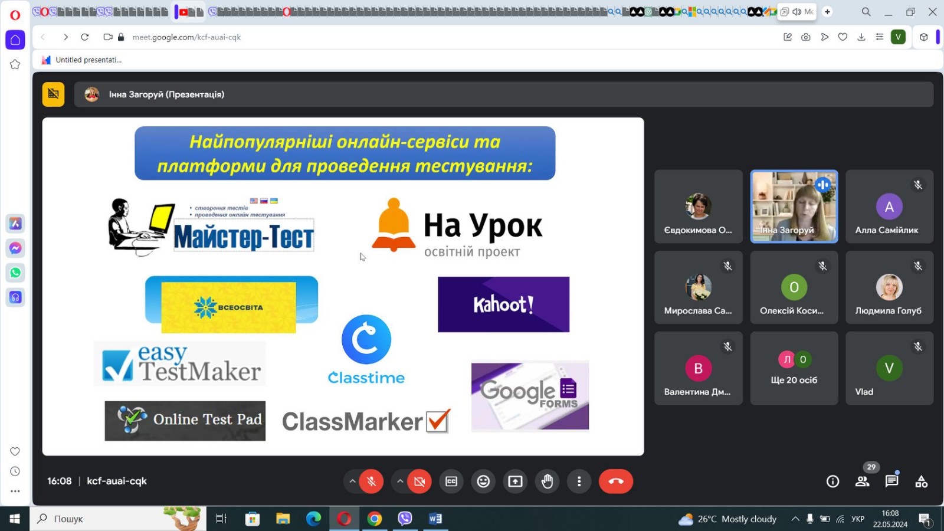Click the meet.google.com address bar
Screen dimensions: 944x531
tap(186, 37)
